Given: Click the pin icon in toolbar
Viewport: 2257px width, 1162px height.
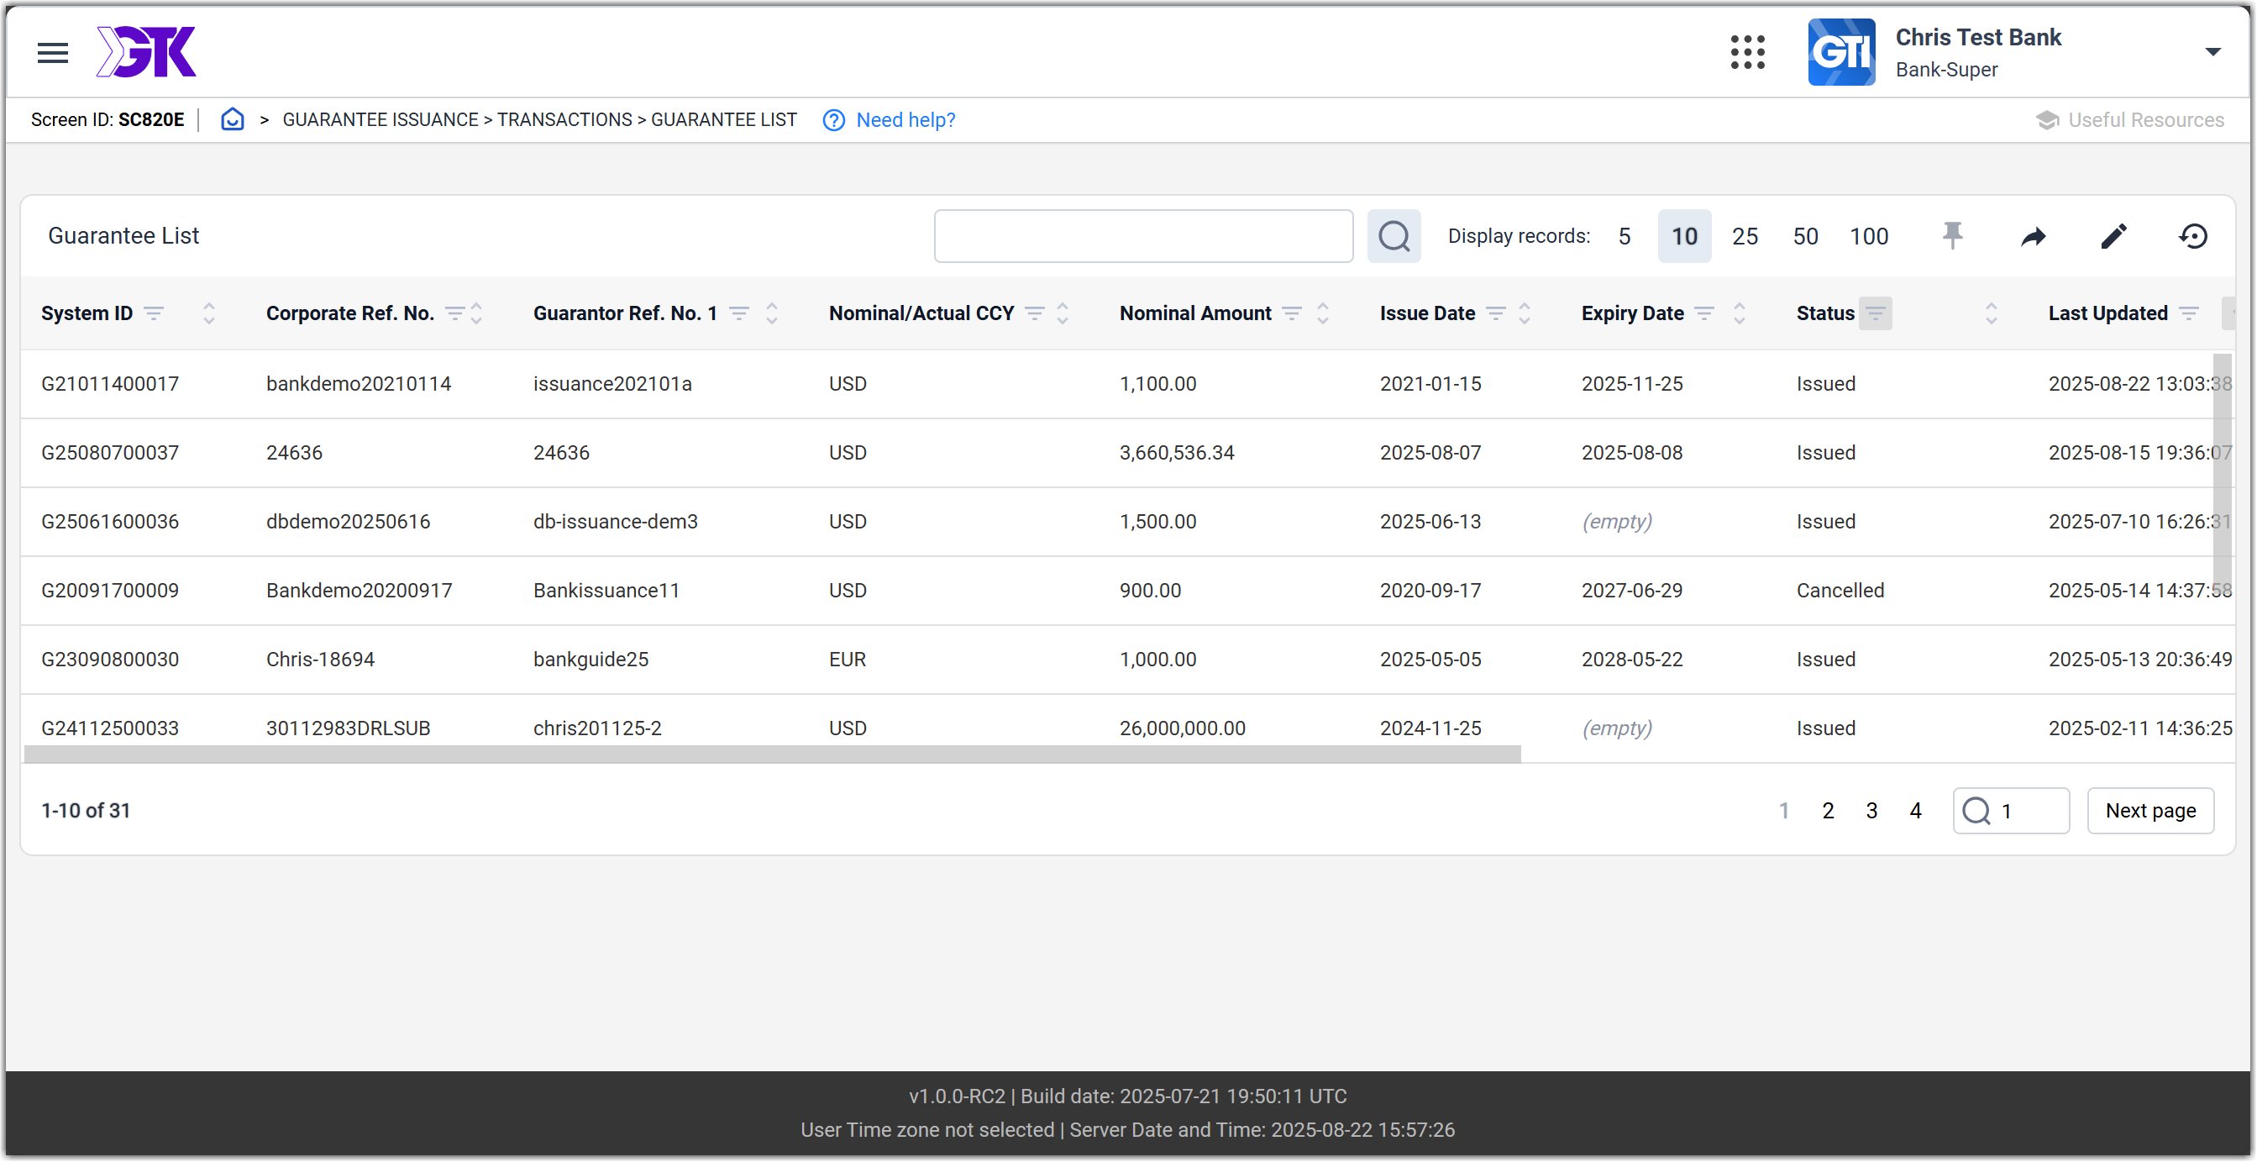Looking at the screenshot, I should pyautogui.click(x=1952, y=236).
